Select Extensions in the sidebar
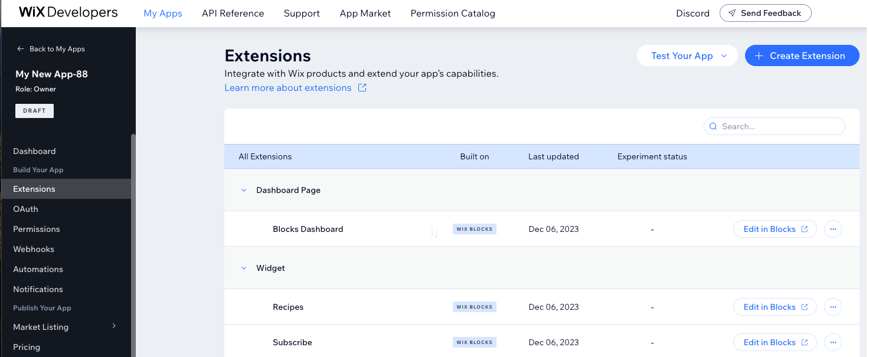Viewport: 869px width, 357px height. click(x=66, y=189)
